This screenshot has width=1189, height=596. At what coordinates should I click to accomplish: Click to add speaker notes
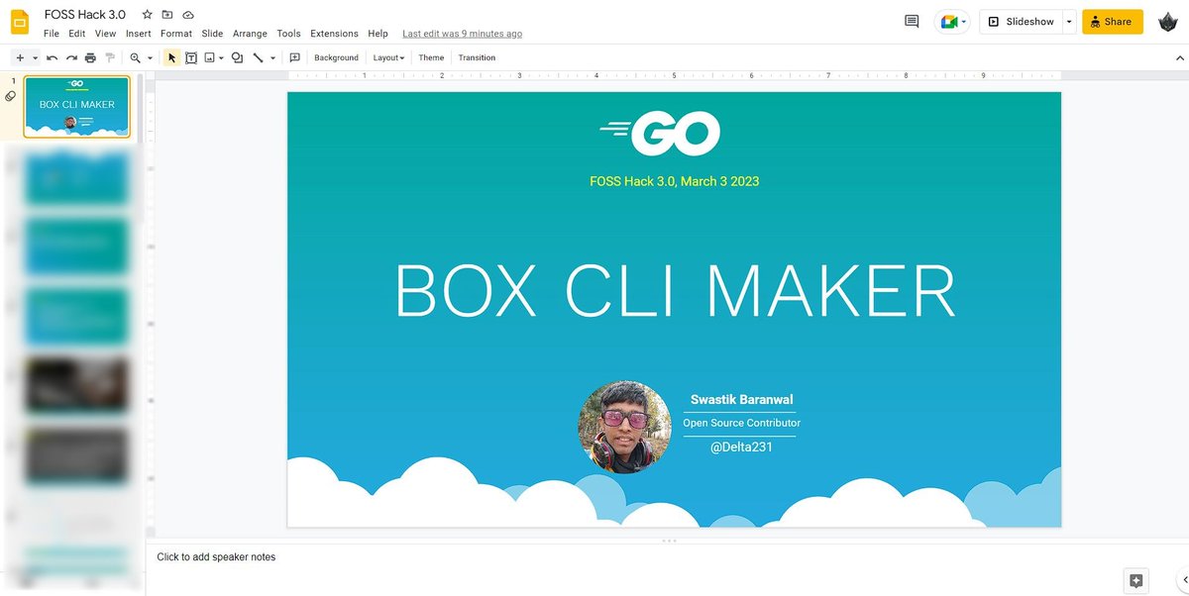pyautogui.click(x=216, y=557)
